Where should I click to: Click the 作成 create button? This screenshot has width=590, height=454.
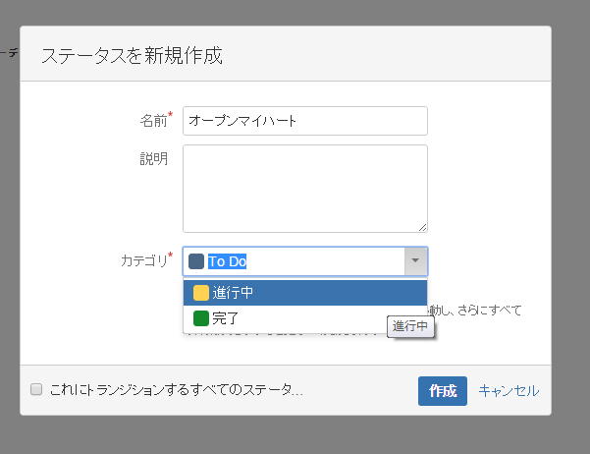[x=443, y=391]
